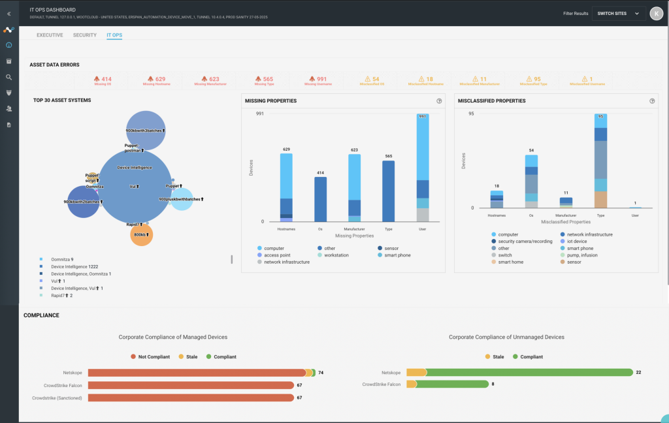
Task: Open the search magnifier icon in sidebar
Action: (x=8, y=77)
